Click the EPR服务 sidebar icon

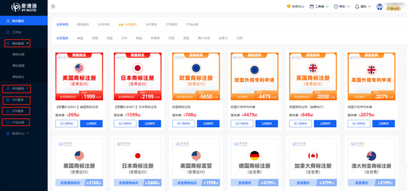pos(8,111)
